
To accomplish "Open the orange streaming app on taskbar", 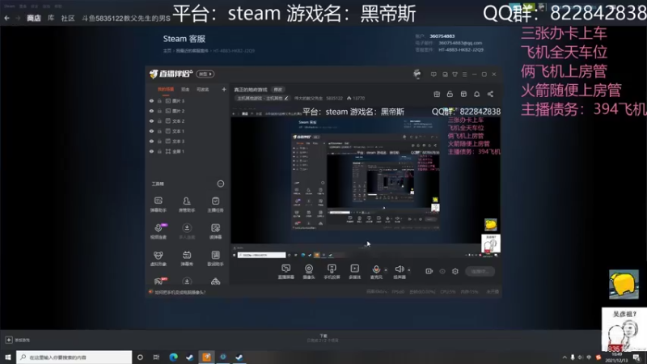I will coord(206,357).
